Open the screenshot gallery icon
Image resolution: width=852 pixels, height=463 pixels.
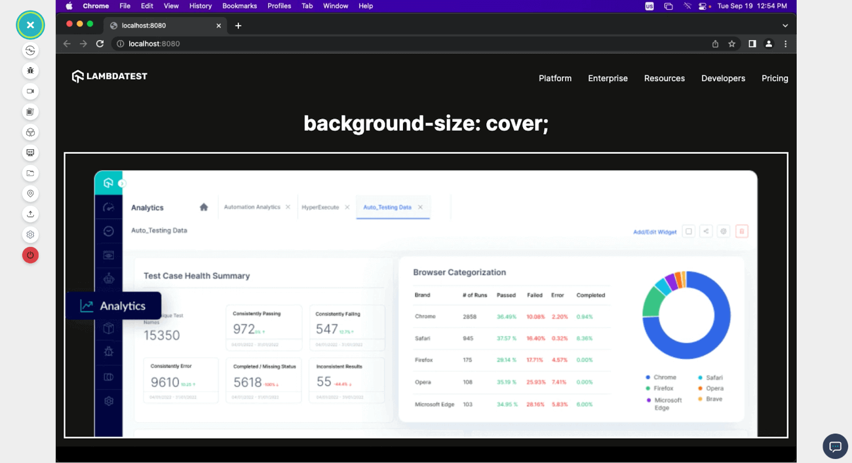point(30,112)
